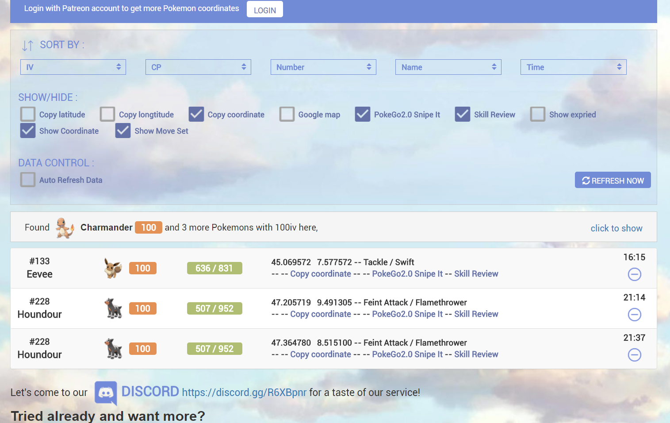The height and width of the screenshot is (423, 670).
Task: Click PokeGo2.0 Snipe It for 21:14 Houndour
Action: point(407,314)
